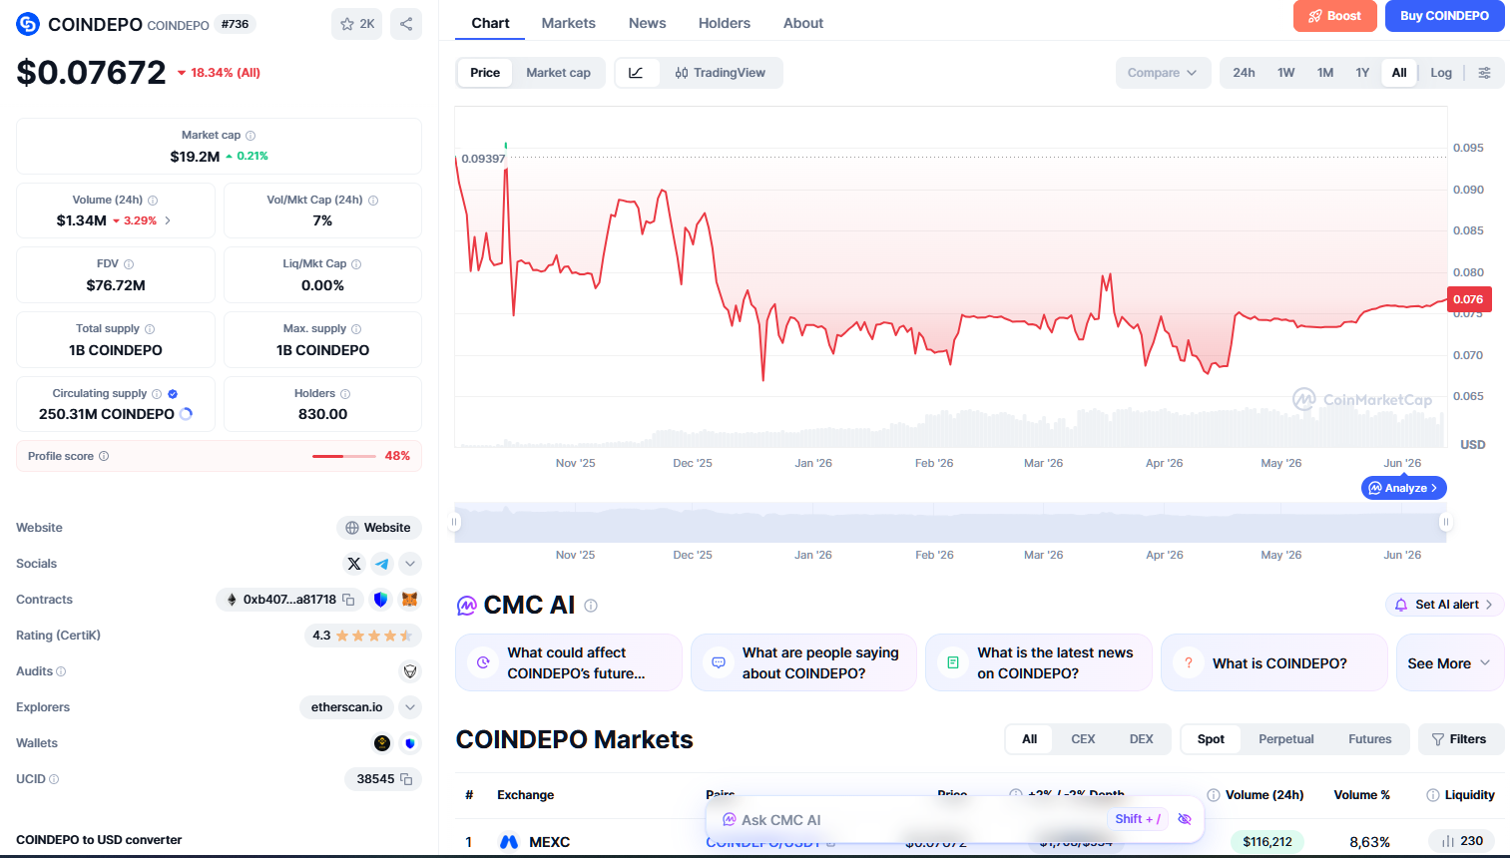
Task: Copy the UCID 38545
Action: [x=406, y=779]
